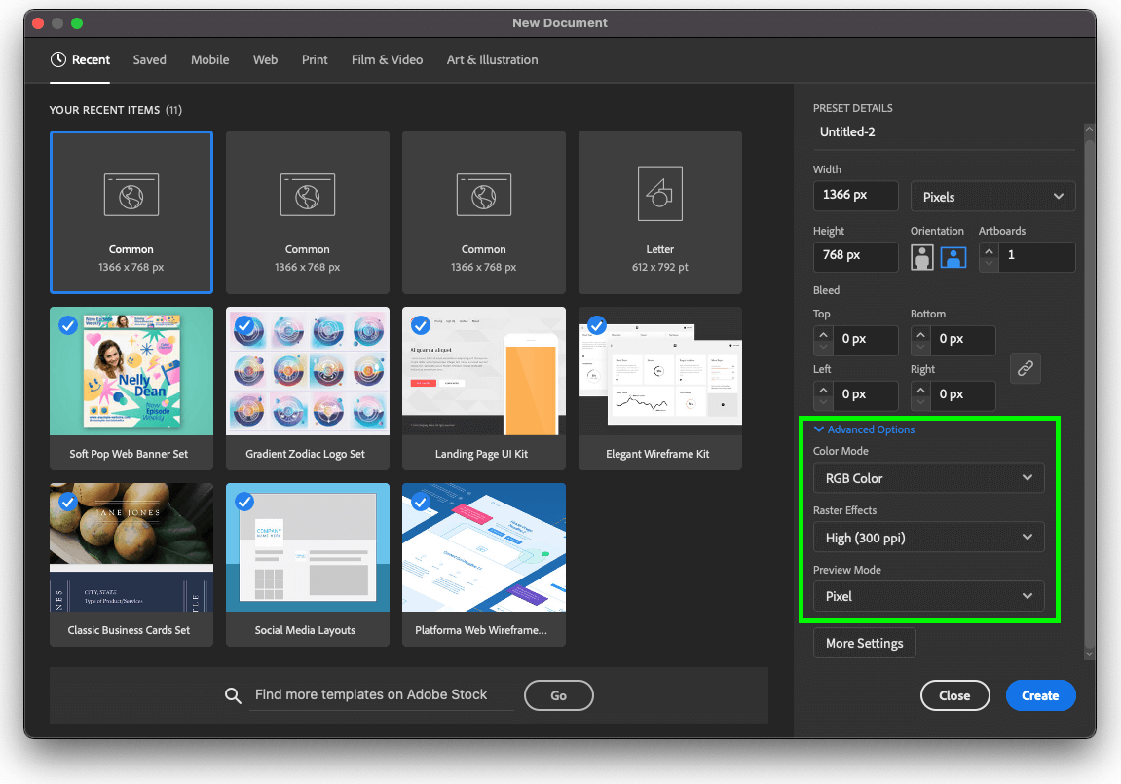This screenshot has height=784, width=1121.
Task: Toggle the checkmark on Gradient Zodiac Logo Set
Action: (244, 325)
